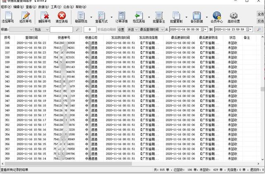Open the 公告 menu

68,7
